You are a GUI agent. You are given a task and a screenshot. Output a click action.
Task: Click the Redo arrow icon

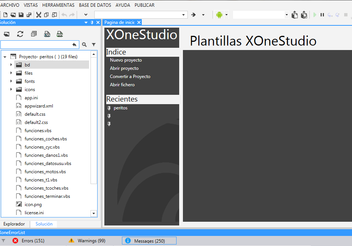pos(72,15)
